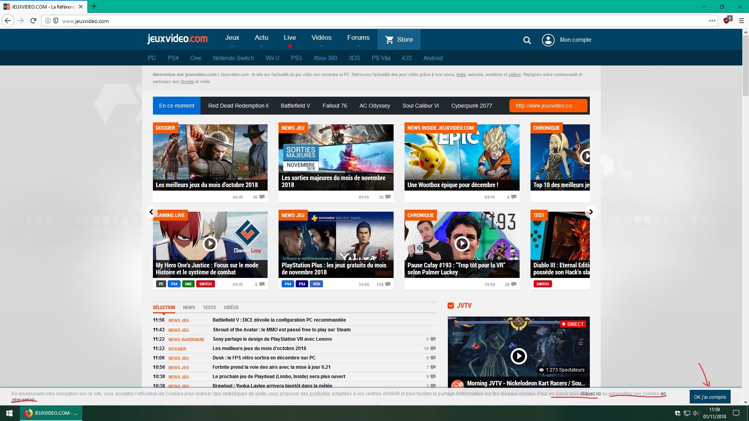Go back with browser back arrow

[x=8, y=21]
